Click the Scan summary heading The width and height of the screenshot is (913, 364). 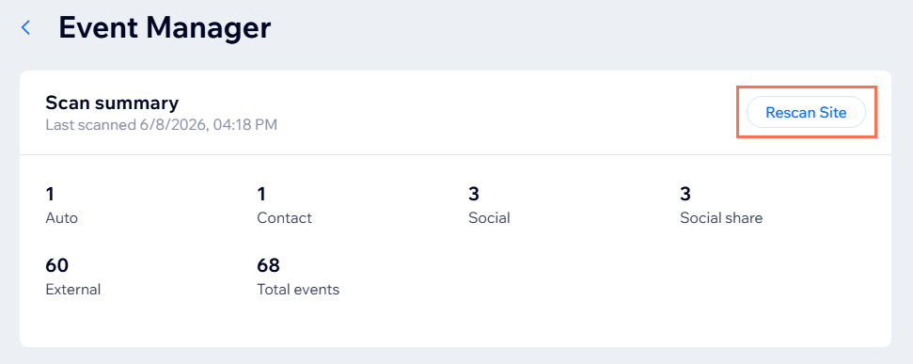pos(112,103)
